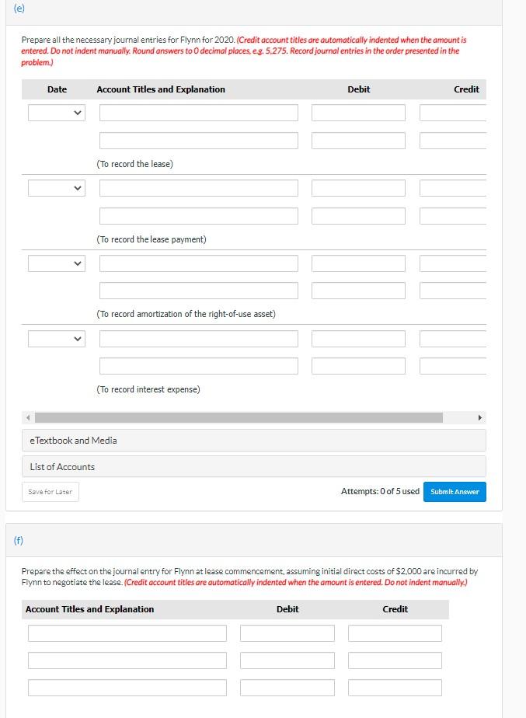526x718 pixels.
Task: Click the second credit field for recording the lease
Action: click(x=453, y=141)
